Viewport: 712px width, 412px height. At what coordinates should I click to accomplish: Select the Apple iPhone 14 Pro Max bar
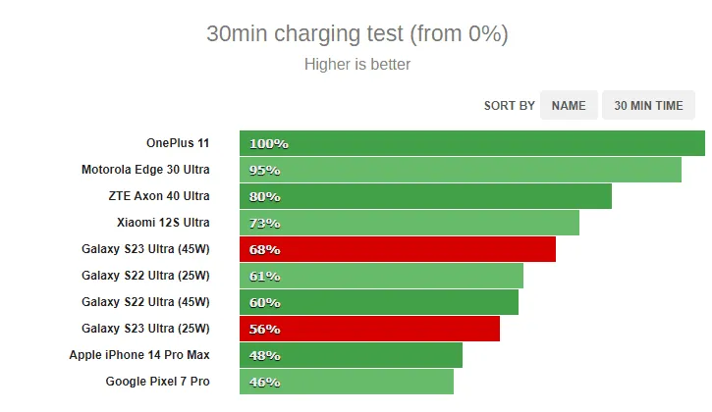[351, 355]
